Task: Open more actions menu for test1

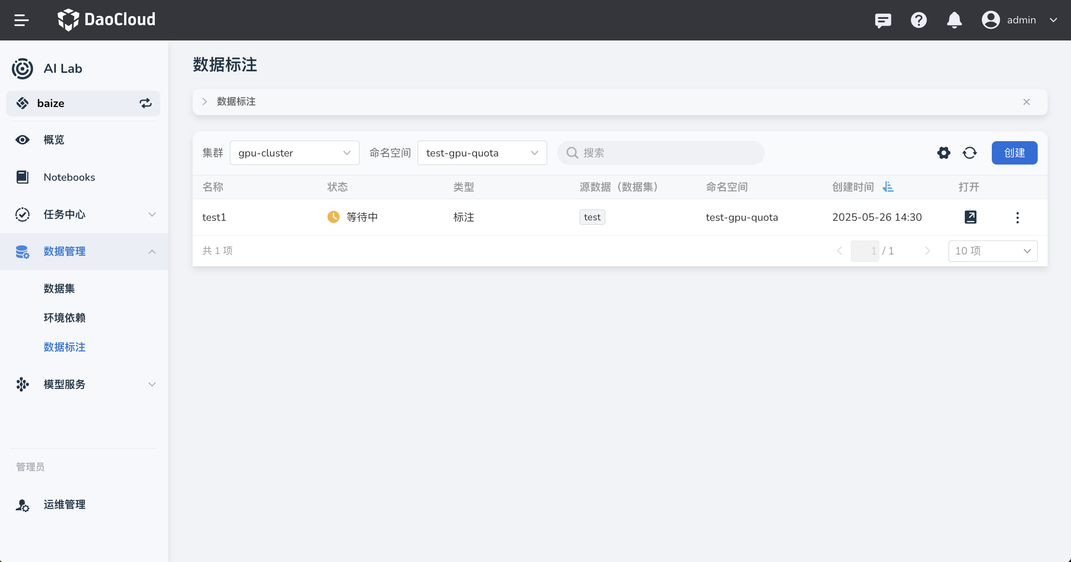Action: click(1017, 218)
